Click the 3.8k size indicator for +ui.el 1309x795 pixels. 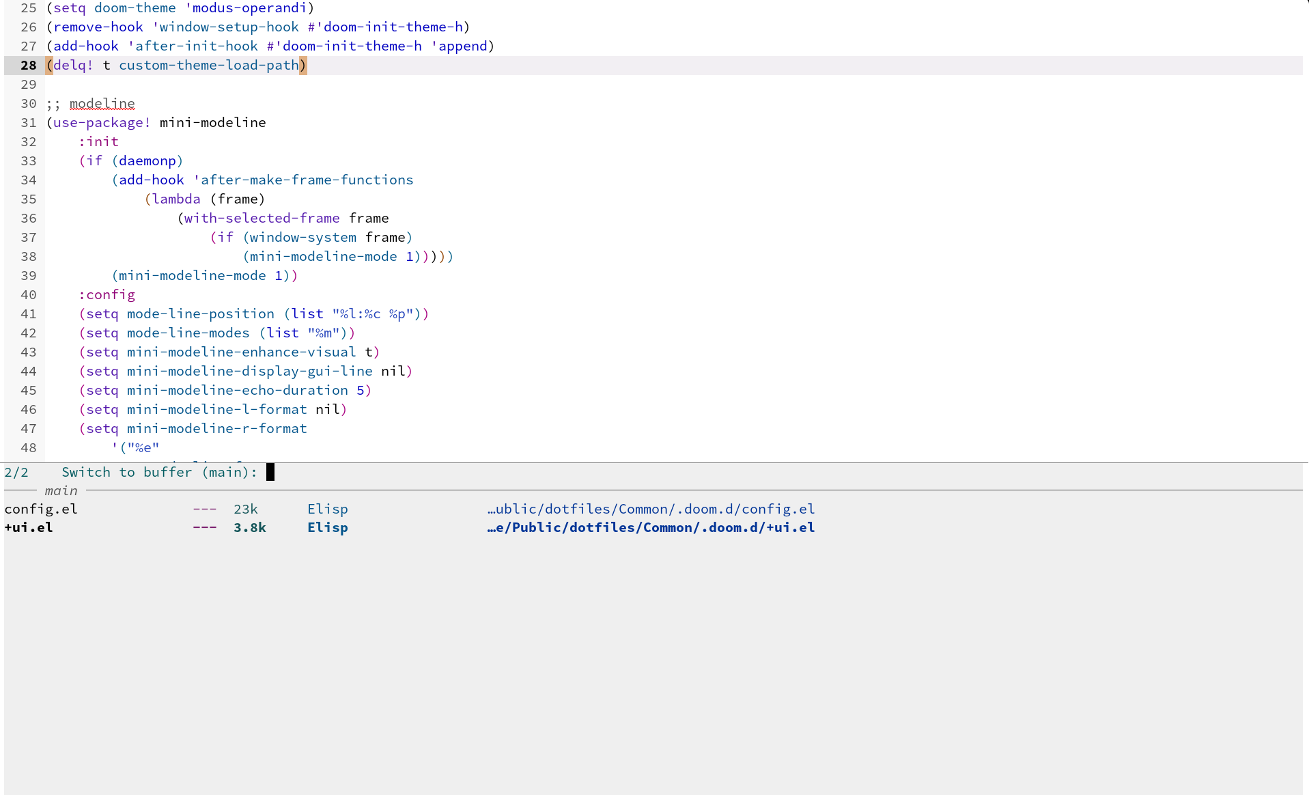point(249,527)
